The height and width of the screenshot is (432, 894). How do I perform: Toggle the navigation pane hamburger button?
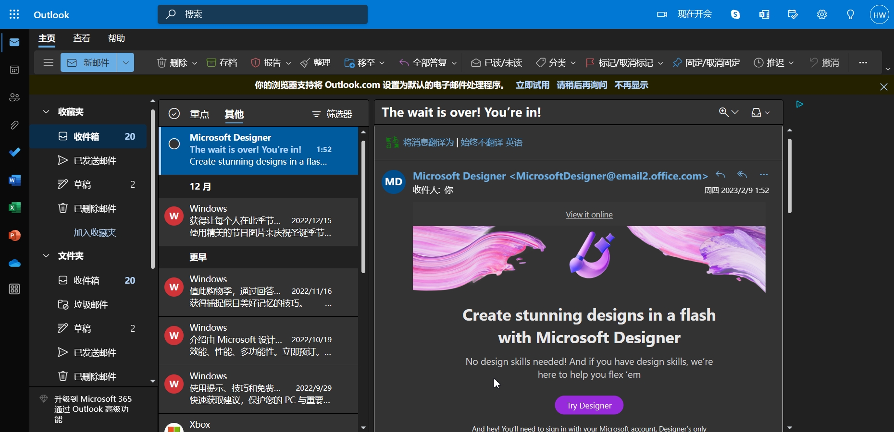coord(48,62)
